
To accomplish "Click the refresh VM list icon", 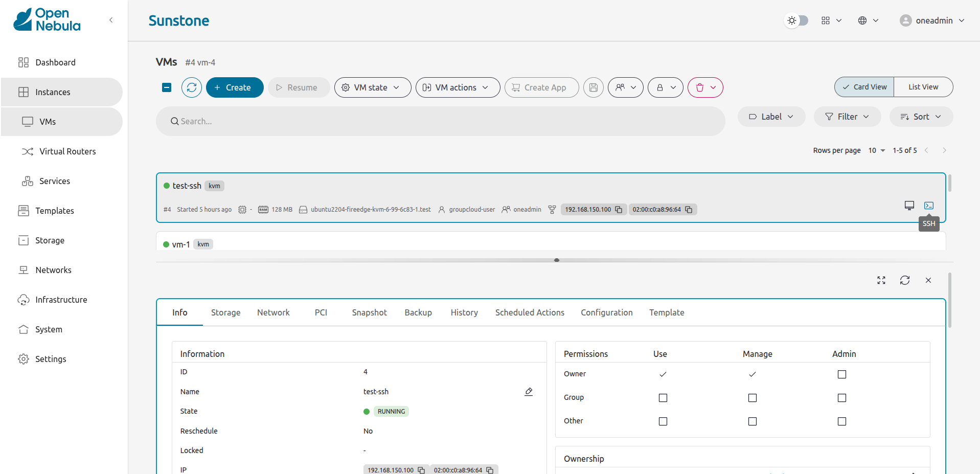I will pyautogui.click(x=192, y=87).
